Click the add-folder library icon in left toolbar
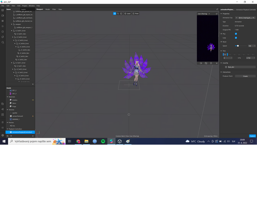Image resolution: width=257 pixels, height=201 pixels. click(3, 104)
